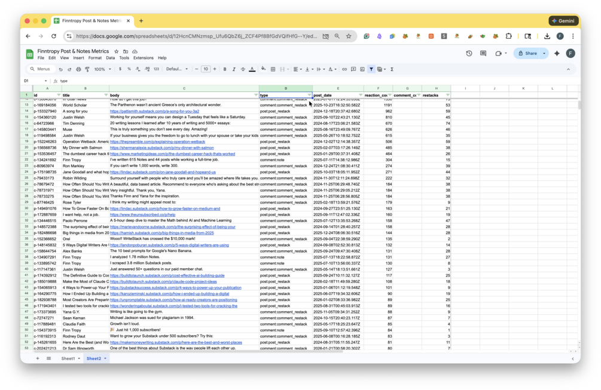Apply strikethrough formatting
Image resolution: width=601 pixels, height=390 pixels.
click(243, 69)
